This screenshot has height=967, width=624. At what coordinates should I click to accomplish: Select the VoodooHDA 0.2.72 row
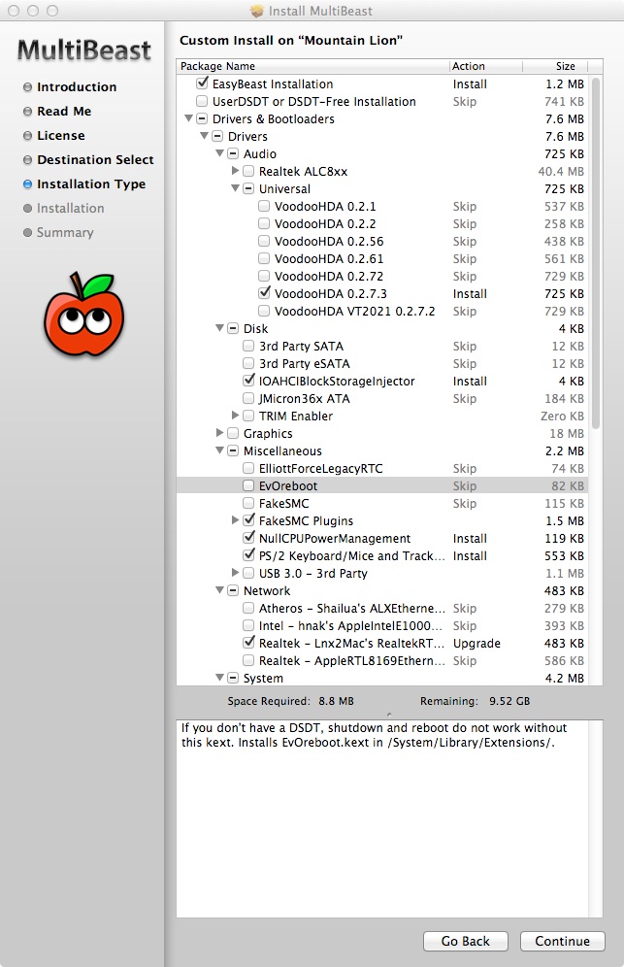tap(381, 277)
